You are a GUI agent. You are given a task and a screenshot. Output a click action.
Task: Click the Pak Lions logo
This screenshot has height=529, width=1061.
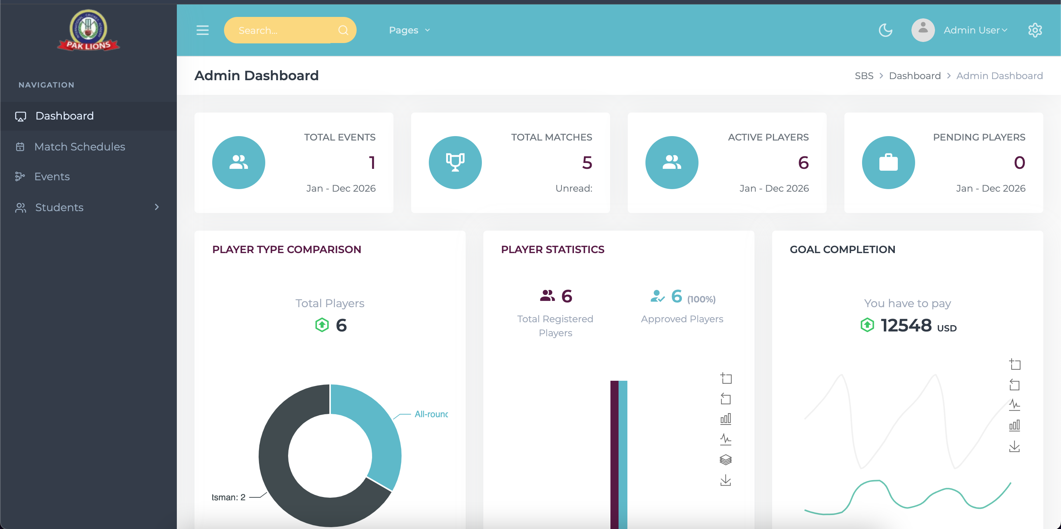point(88,31)
